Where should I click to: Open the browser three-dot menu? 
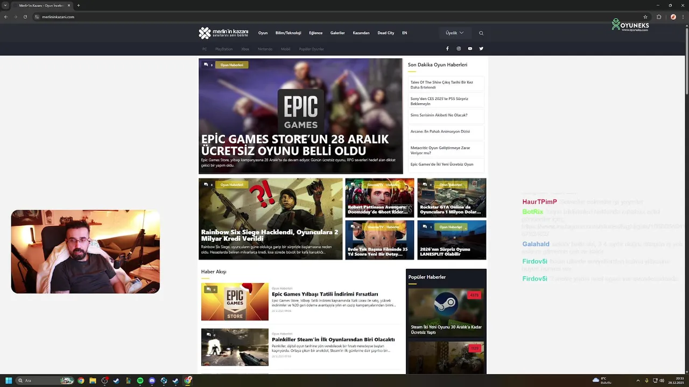[x=683, y=17]
